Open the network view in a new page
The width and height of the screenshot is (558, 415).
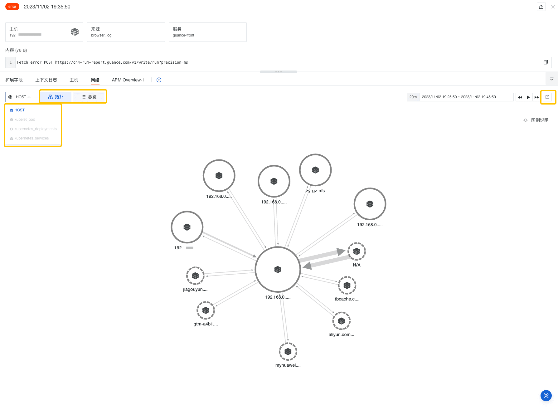[547, 97]
